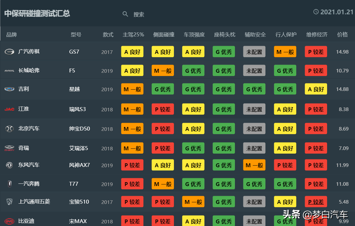Click the 维修经济 column header
The width and height of the screenshot is (355, 226).
click(x=317, y=35)
